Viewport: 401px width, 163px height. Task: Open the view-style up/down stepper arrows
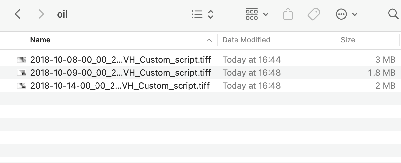211,14
